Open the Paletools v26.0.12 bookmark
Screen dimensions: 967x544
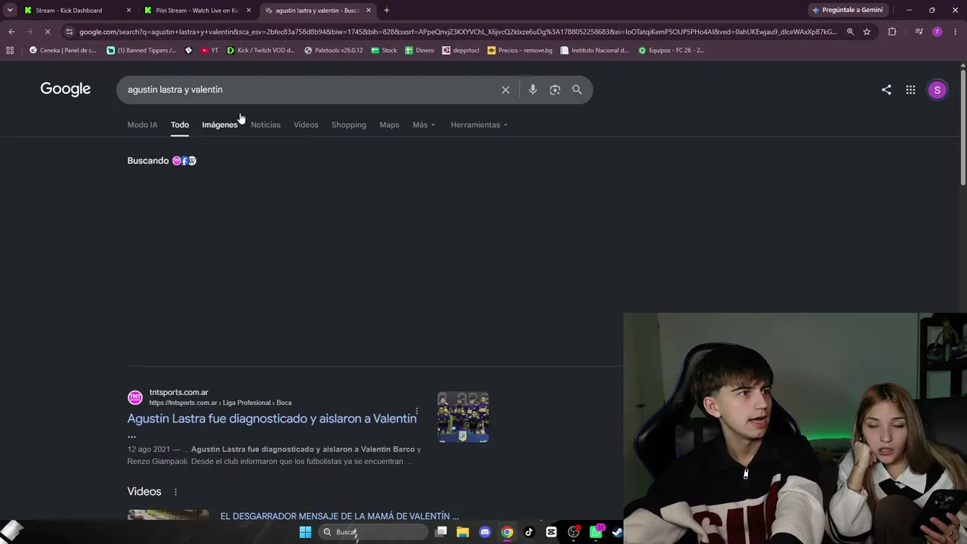(x=333, y=51)
